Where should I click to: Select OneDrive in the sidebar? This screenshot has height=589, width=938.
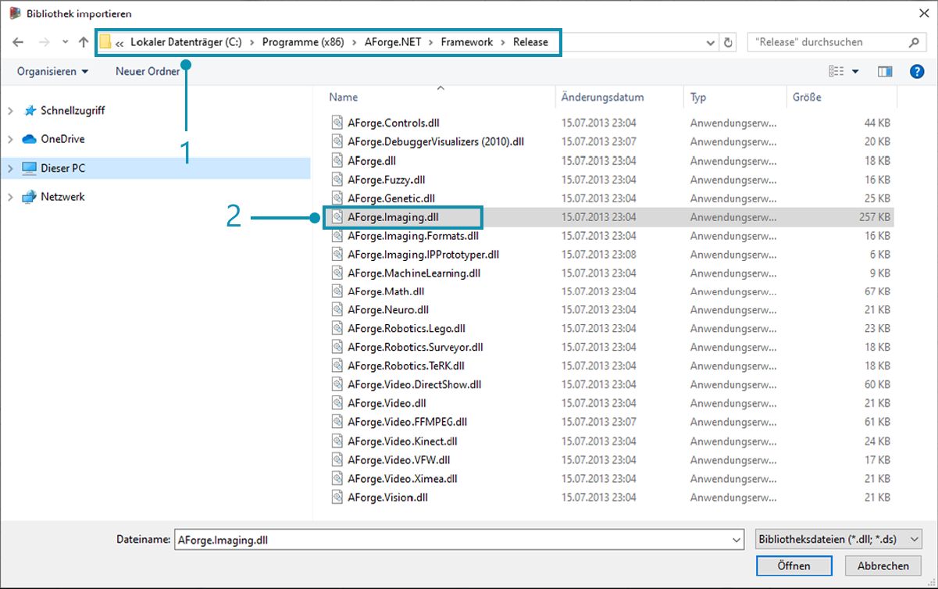(x=62, y=139)
